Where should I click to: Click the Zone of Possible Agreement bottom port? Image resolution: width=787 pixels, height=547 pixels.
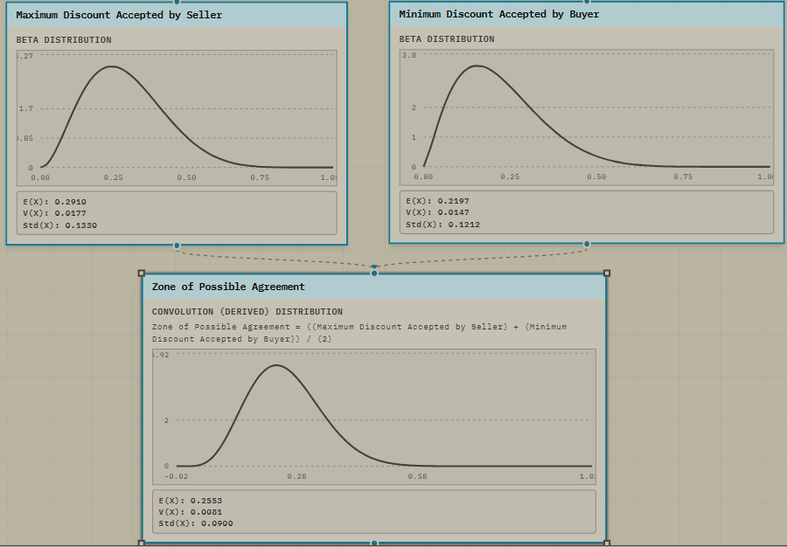[374, 543]
